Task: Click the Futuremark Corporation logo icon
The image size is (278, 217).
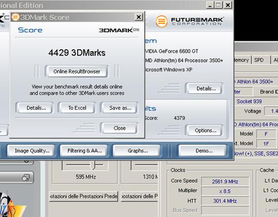Action: pyautogui.click(x=161, y=21)
